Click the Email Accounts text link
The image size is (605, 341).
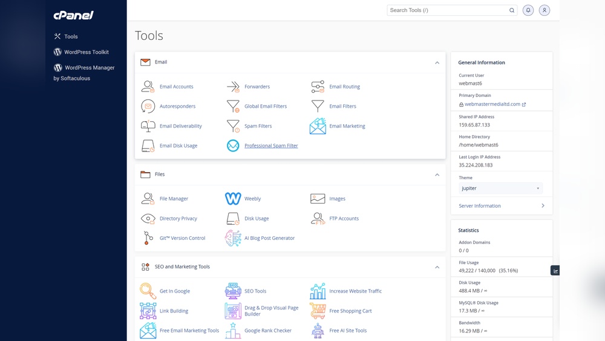176,87
